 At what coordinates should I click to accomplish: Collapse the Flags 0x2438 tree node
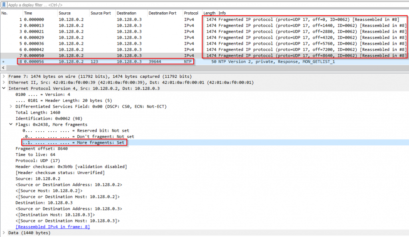coord(11,124)
